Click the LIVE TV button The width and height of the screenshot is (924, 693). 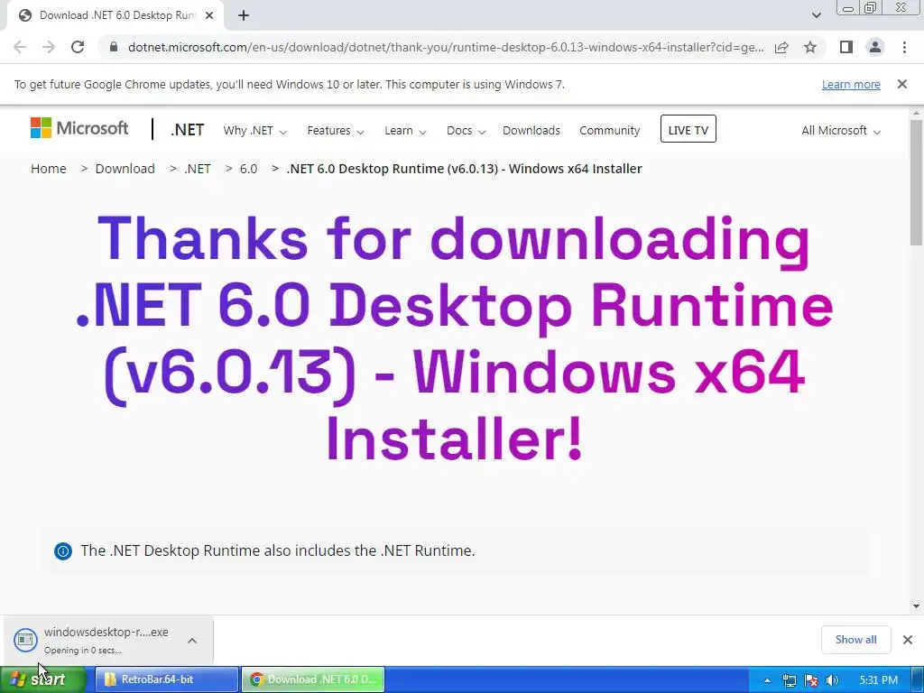(688, 129)
